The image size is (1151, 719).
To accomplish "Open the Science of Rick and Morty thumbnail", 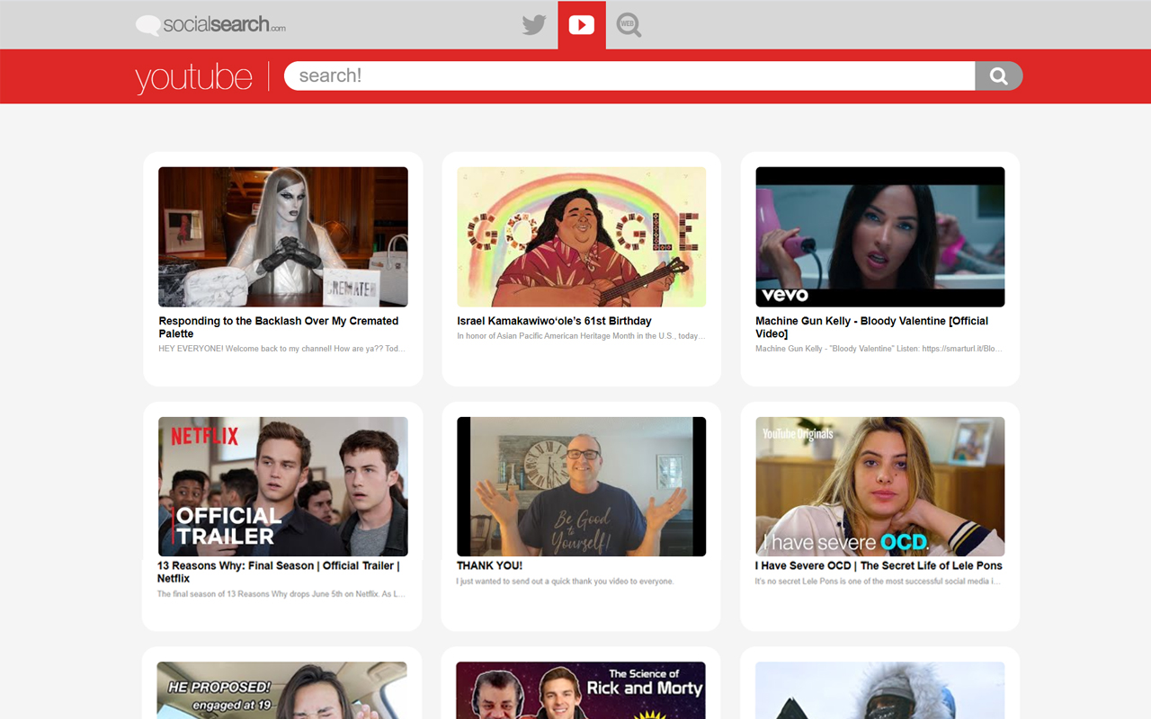I will [581, 690].
